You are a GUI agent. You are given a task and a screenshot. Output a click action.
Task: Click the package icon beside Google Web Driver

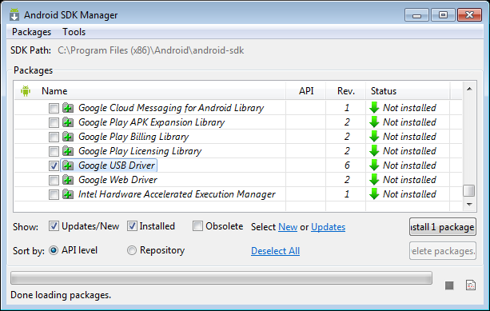click(68, 180)
